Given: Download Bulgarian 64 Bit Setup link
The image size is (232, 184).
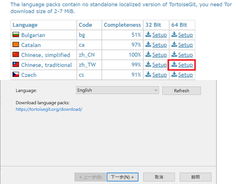Looking at the screenshot, I should pos(186,35).
